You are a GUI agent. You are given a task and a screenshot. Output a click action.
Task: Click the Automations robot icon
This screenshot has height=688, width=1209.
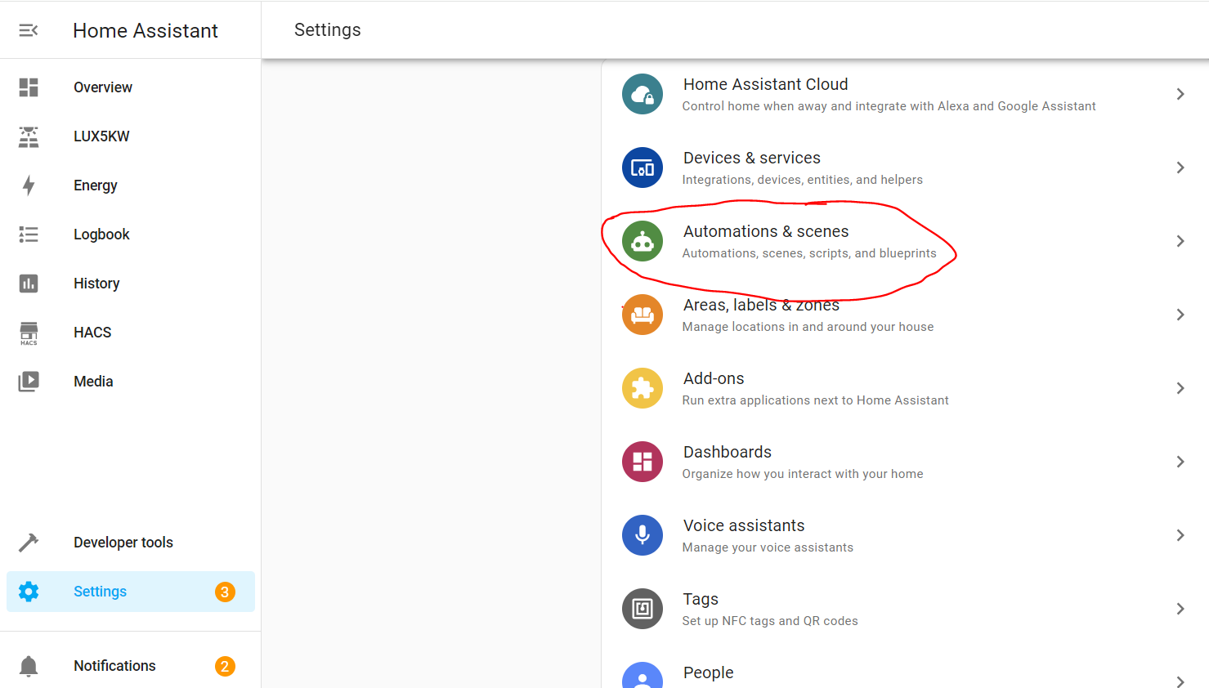tap(643, 241)
